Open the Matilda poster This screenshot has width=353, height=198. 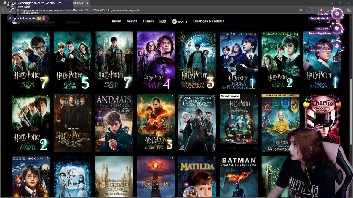[197, 176]
